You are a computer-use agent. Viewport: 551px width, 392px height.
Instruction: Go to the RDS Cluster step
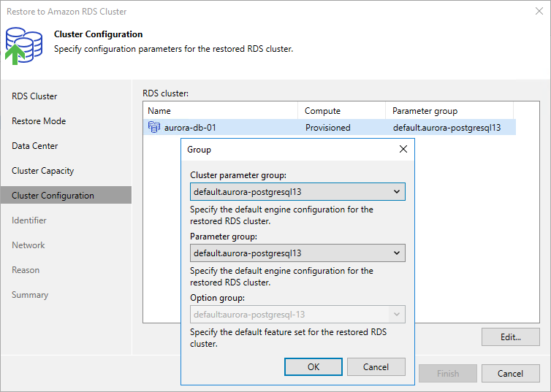(34, 96)
